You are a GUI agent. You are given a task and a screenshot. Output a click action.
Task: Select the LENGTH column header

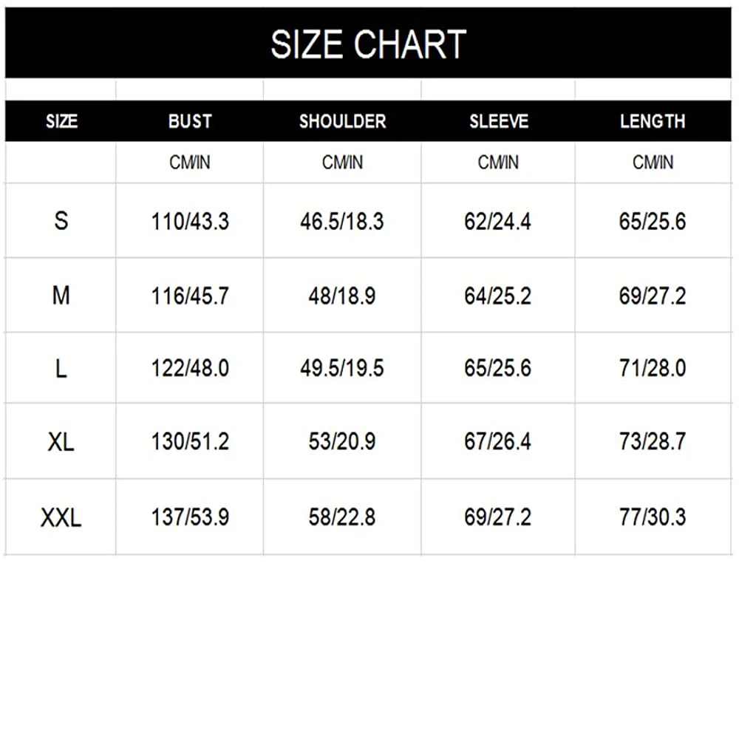coord(653,121)
